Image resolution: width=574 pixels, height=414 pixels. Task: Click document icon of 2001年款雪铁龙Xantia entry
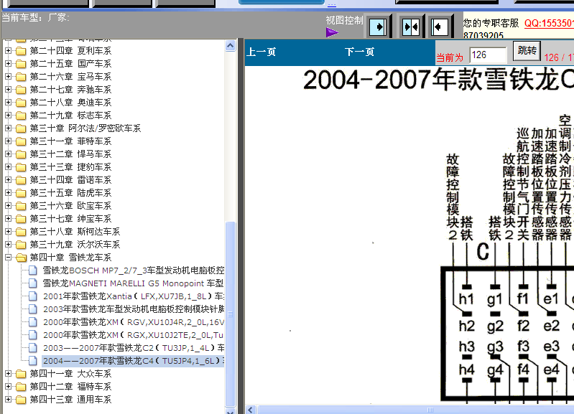click(33, 296)
